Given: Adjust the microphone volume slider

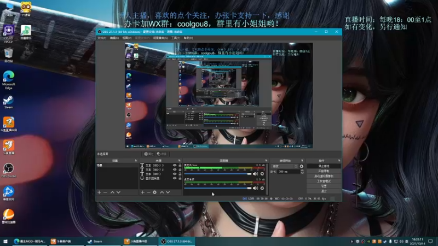Looking at the screenshot, I should point(217,174).
